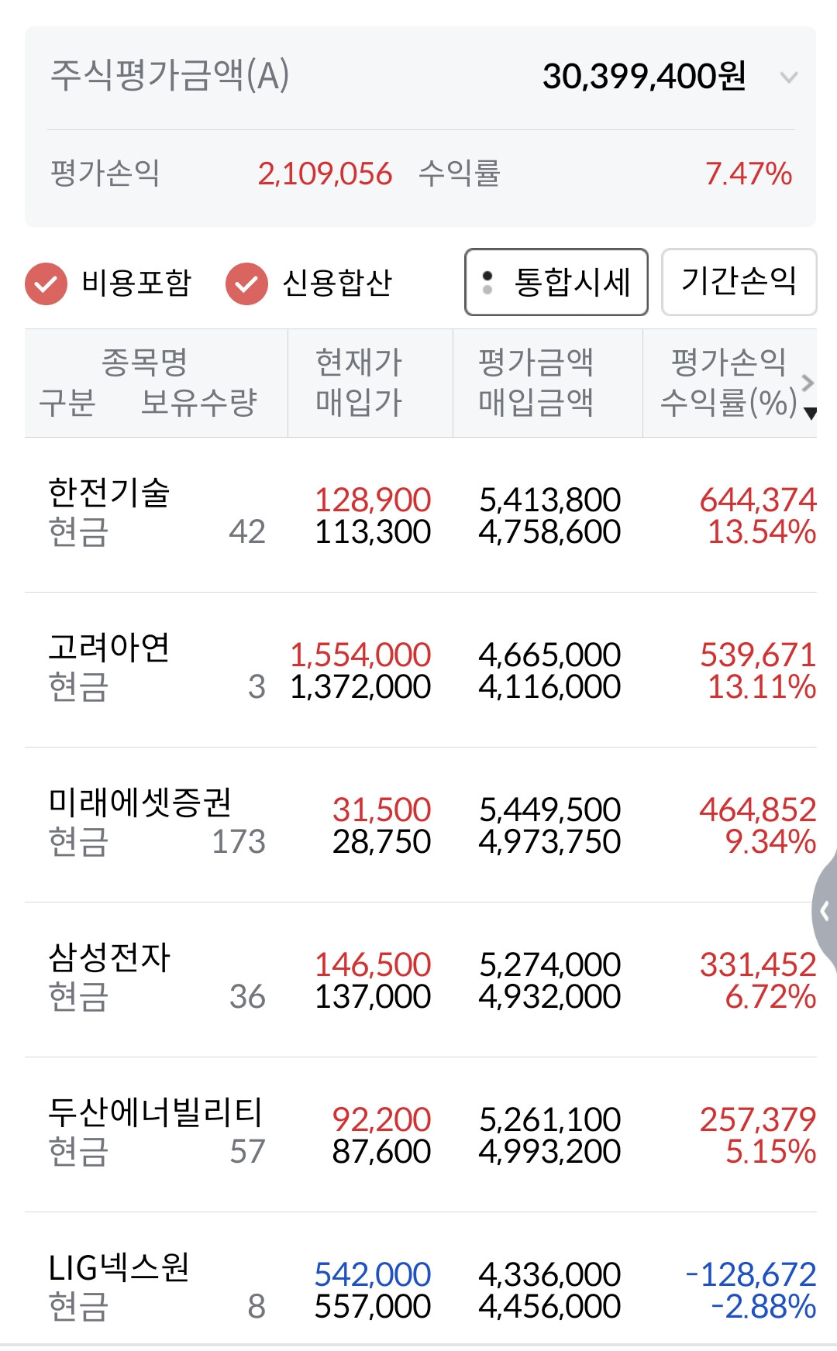Expand the 주식평가금액(A) chevron
The image size is (837, 1351).
788,77
